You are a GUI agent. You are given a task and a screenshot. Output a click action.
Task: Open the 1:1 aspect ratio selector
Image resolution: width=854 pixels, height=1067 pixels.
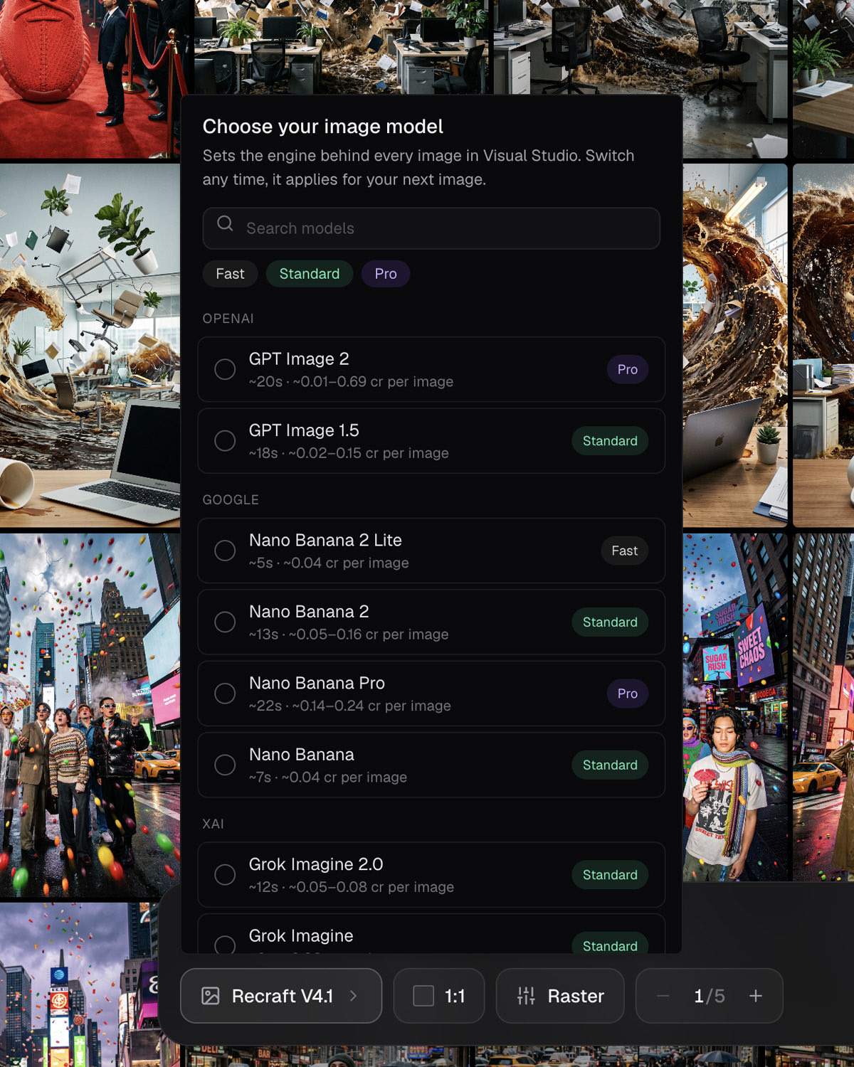[x=439, y=996]
